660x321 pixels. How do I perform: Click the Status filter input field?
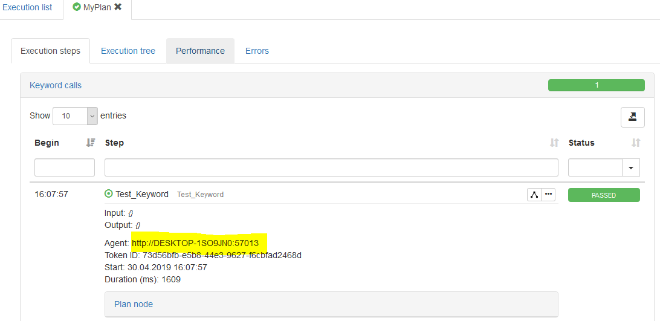pyautogui.click(x=595, y=167)
